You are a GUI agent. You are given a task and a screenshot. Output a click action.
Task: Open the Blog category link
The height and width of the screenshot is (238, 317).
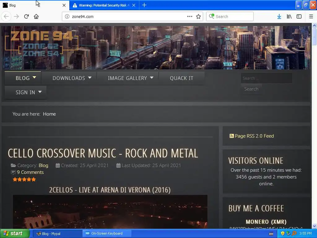click(43, 165)
